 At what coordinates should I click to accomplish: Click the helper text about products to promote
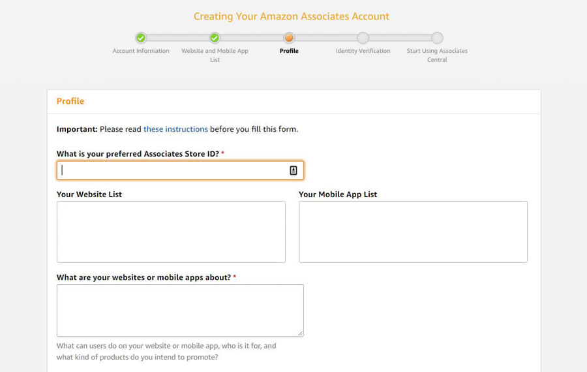pos(166,351)
